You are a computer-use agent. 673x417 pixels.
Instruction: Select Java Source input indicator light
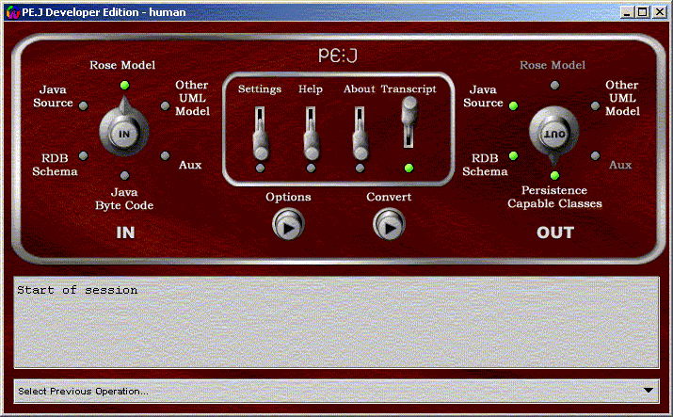point(83,105)
